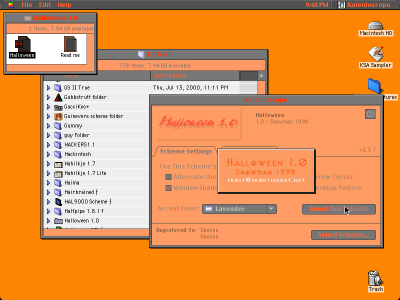Expand the guy Folder row
The width and height of the screenshot is (400, 300).
(48, 135)
